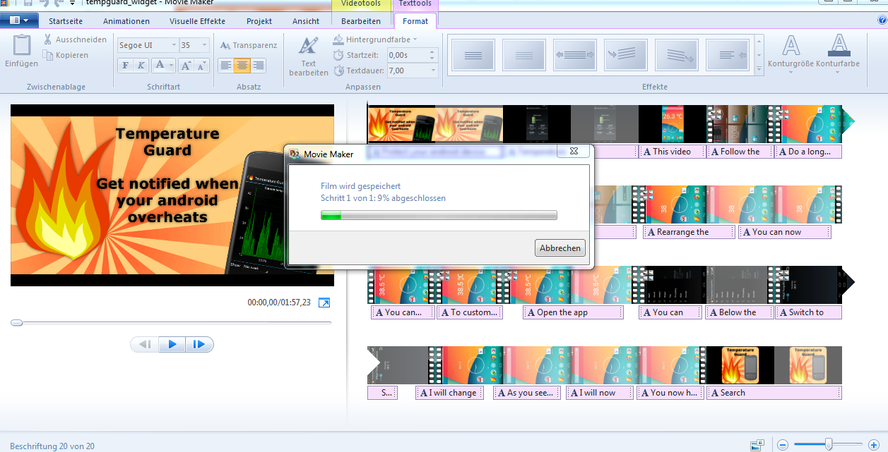Image resolution: width=888 pixels, height=452 pixels.
Task: Toggle bold F formatting button
Action: click(x=125, y=66)
